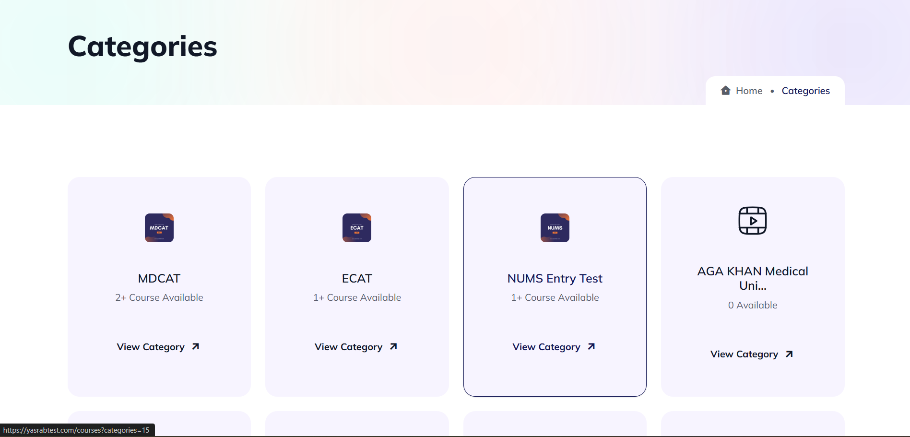Open View Category under MDCAT
Image resolution: width=910 pixels, height=437 pixels.
[x=151, y=347]
